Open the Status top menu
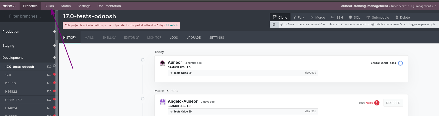This screenshot has width=439, height=116. pos(66,6)
